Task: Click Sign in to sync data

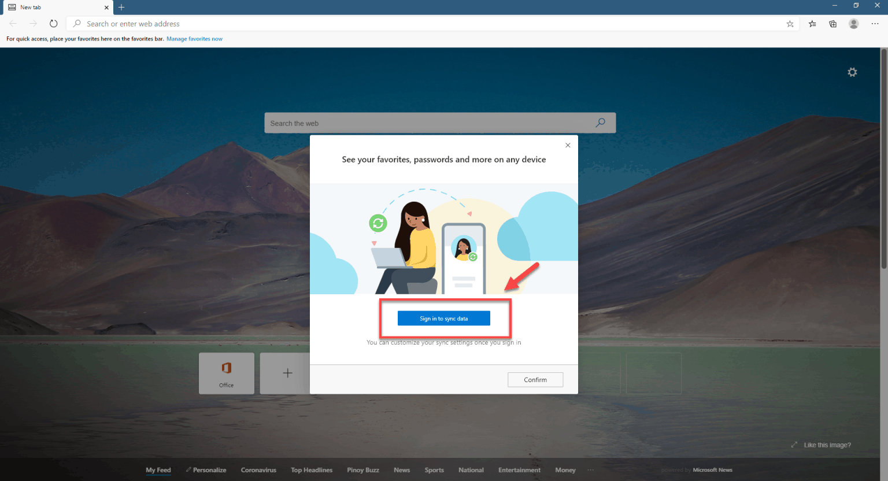Action: [x=443, y=318]
